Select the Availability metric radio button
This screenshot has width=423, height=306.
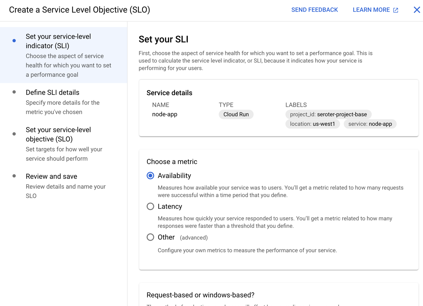[x=150, y=176]
